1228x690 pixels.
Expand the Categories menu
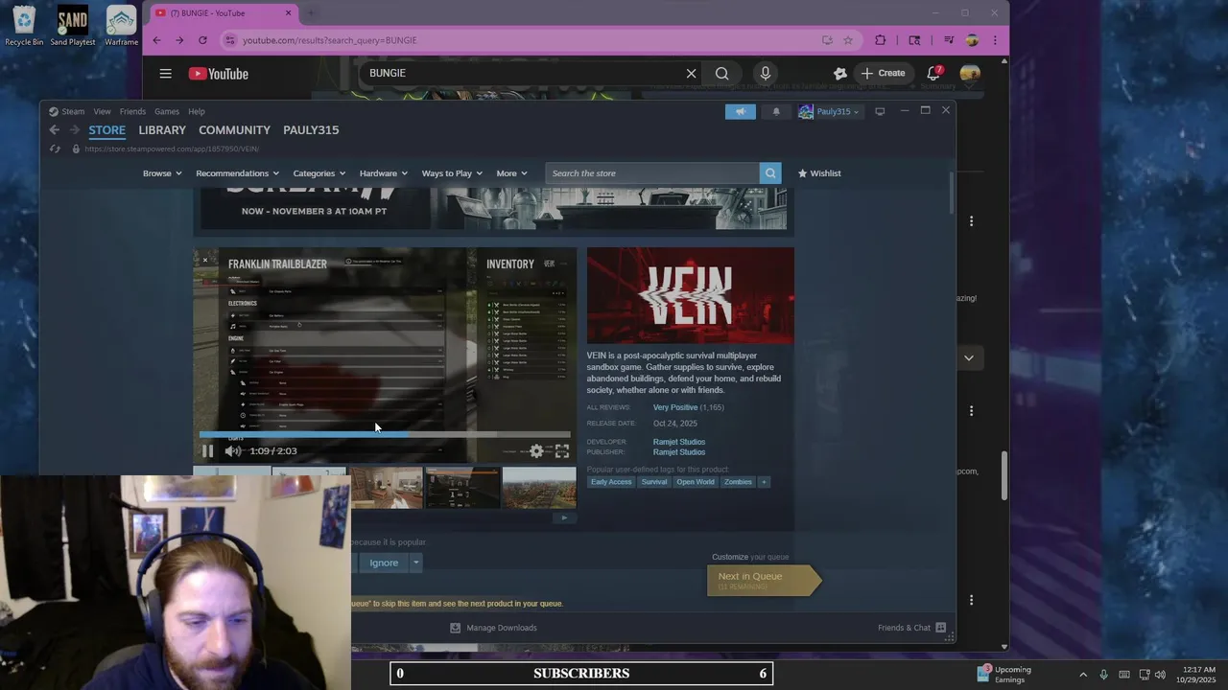point(319,173)
